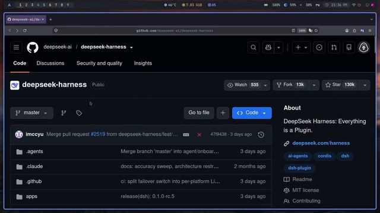
Task: Open commit 47f9438
Action: (218, 134)
